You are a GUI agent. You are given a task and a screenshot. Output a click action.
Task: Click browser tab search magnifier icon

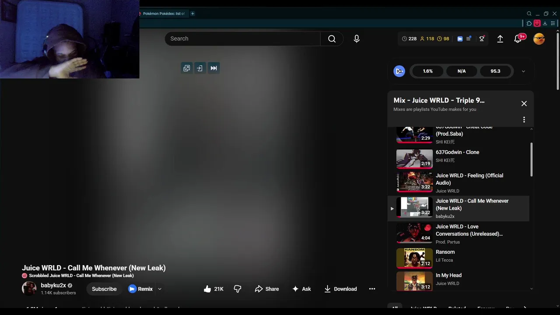click(529, 14)
